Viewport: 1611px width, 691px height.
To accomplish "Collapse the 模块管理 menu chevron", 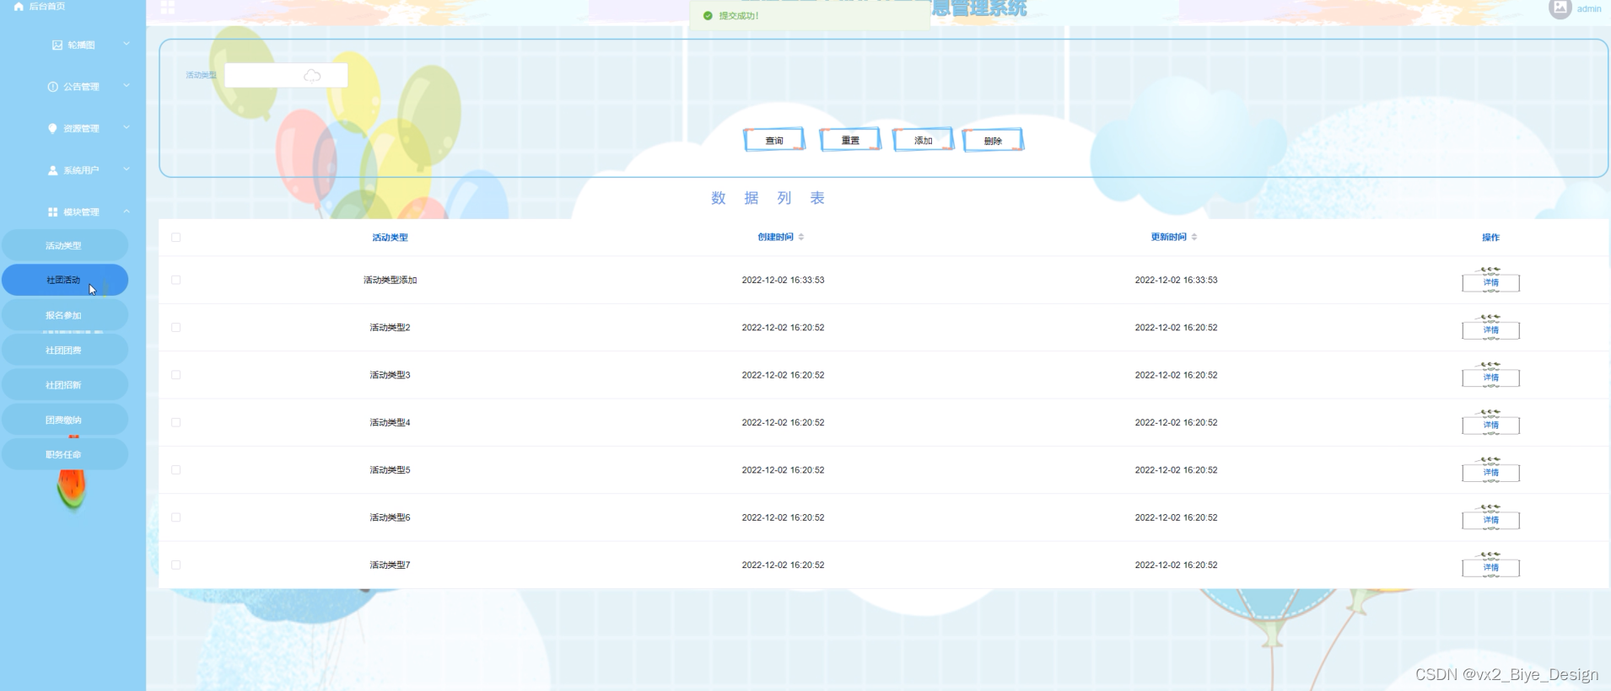I will point(127,212).
